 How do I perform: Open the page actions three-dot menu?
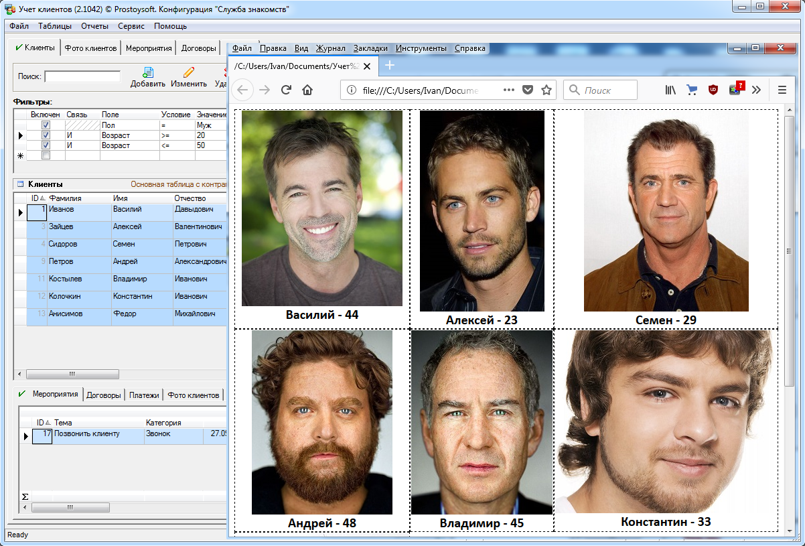click(x=508, y=90)
